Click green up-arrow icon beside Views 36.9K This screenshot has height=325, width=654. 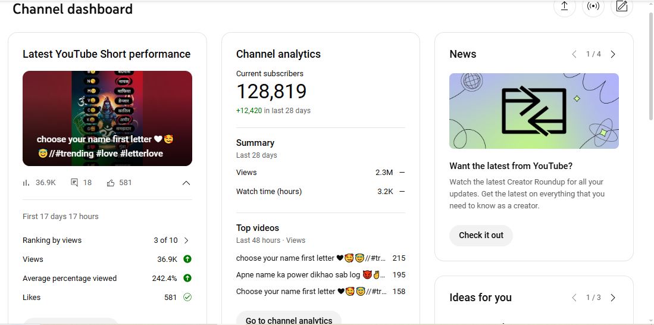[x=187, y=259]
